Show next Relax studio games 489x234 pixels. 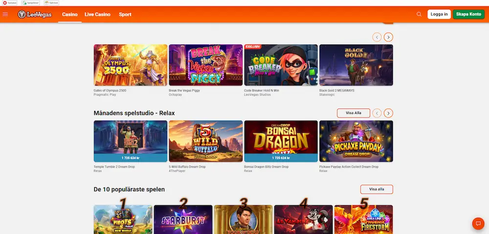click(388, 113)
